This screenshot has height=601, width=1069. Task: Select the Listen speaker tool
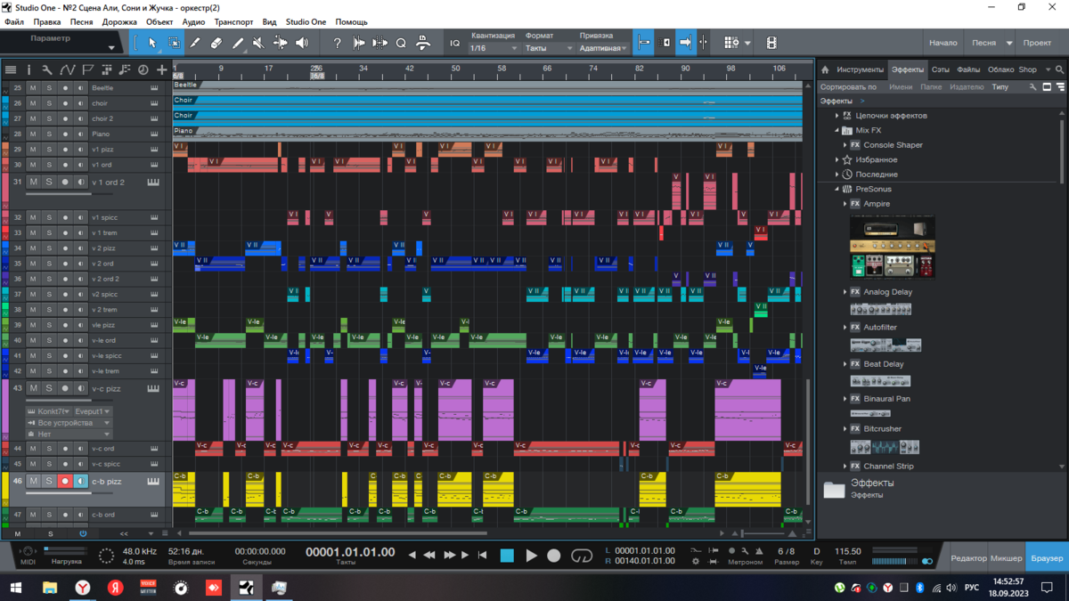tap(302, 43)
